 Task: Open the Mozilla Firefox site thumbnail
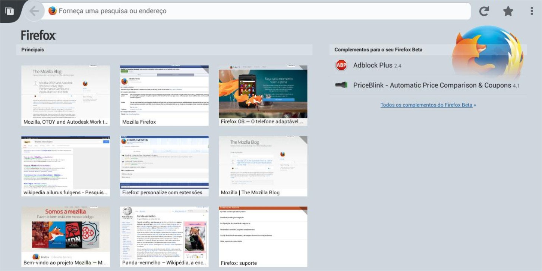[164, 95]
